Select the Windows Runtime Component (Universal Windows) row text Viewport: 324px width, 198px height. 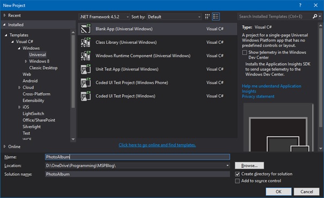[x=143, y=56]
